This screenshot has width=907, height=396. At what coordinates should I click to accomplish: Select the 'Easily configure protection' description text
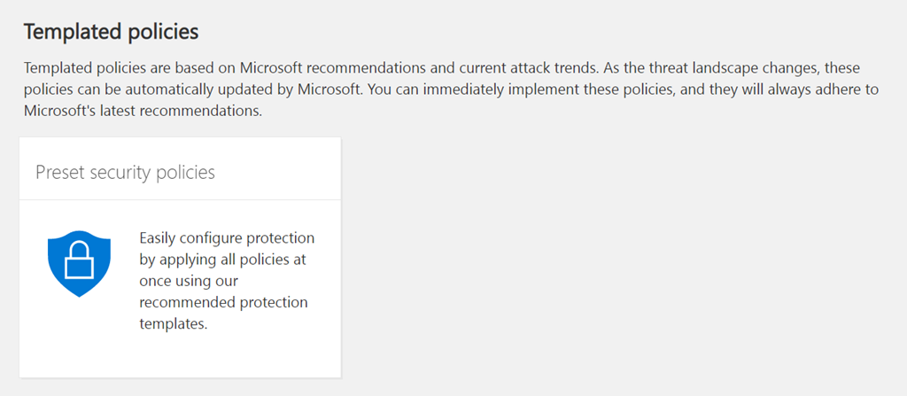point(227,238)
